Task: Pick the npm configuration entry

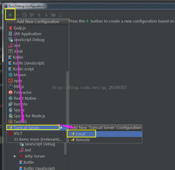Action: 37,81
